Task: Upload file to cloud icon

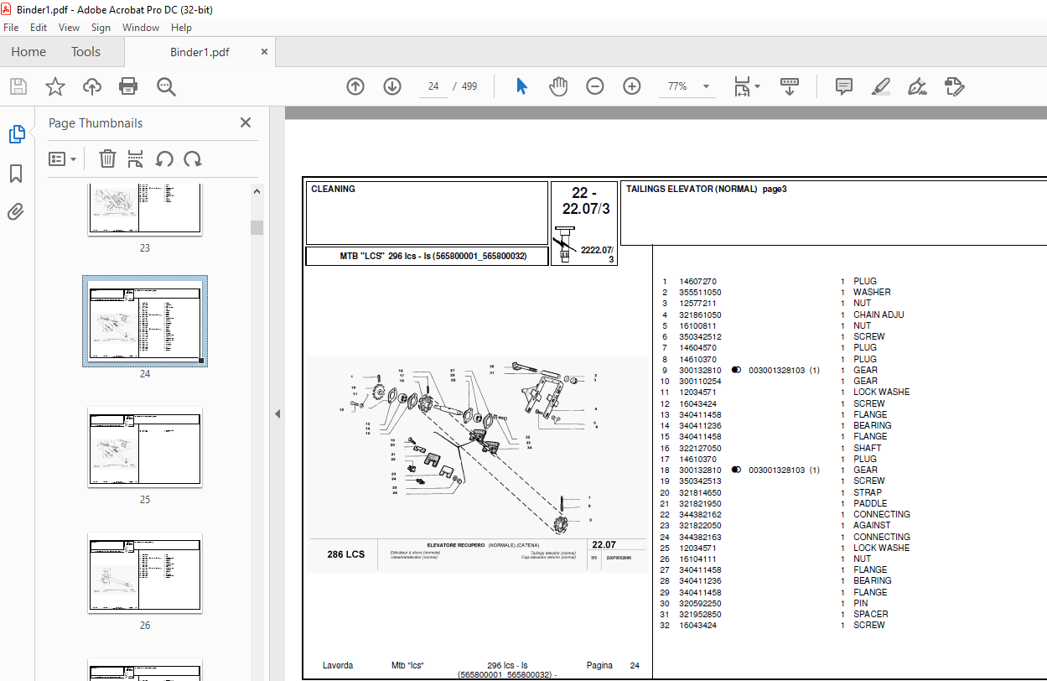Action: pos(92,86)
